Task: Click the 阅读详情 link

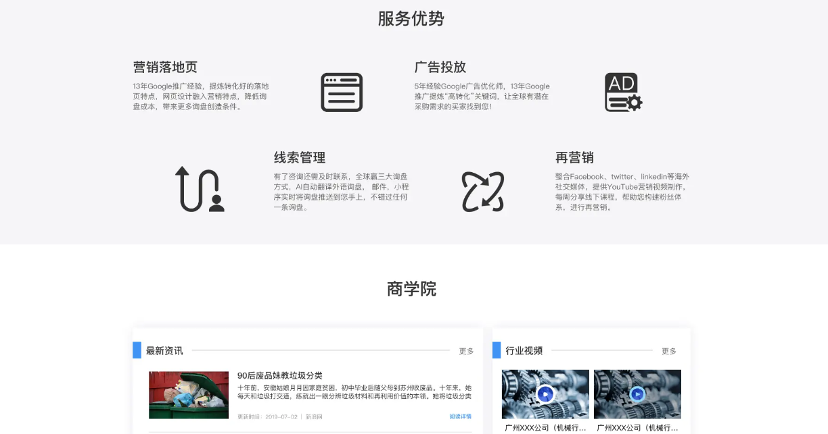Action: point(460,416)
